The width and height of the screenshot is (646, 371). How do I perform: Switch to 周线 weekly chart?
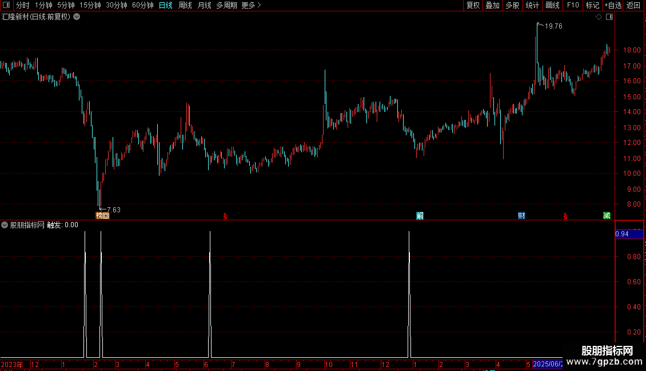(185, 5)
